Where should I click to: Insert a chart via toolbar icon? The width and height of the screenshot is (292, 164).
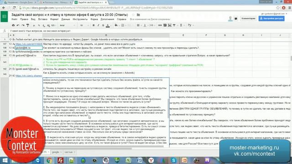coord(169,26)
